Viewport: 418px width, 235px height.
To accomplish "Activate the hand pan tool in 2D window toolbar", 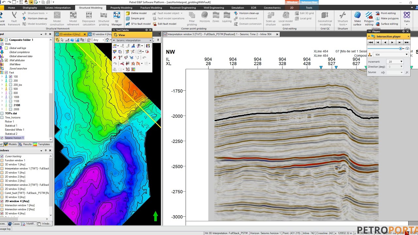I will tap(57, 40).
